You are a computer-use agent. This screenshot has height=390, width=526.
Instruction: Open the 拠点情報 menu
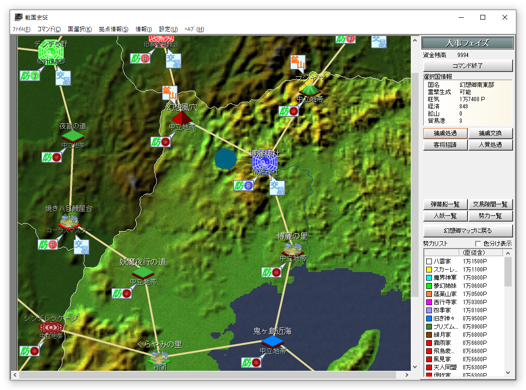point(113,29)
